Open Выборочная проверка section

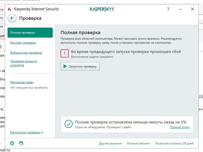coord(26,53)
